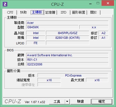Click the empty 邊帶尋址 field

tap(49, 85)
